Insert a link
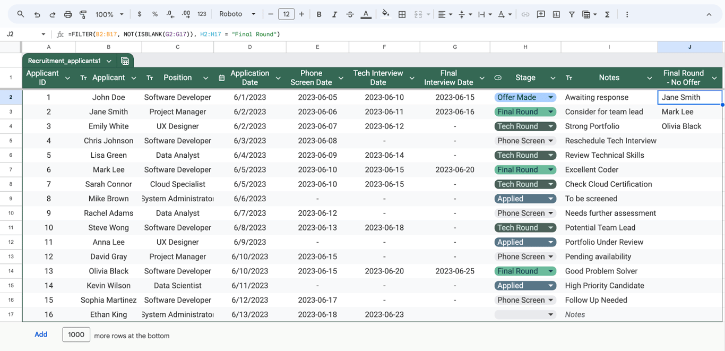 click(x=525, y=14)
